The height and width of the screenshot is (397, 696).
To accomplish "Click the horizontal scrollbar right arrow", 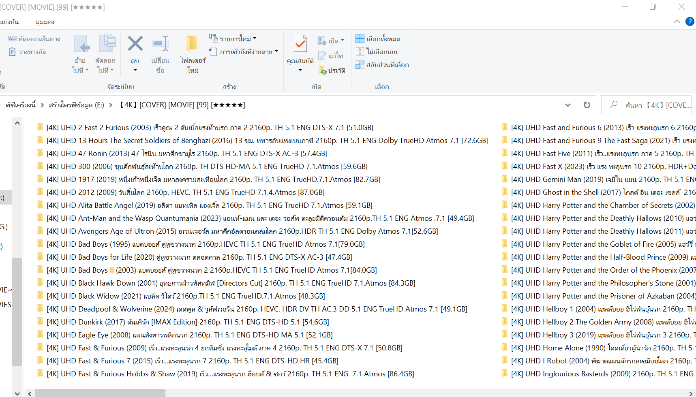I will pos(691,393).
